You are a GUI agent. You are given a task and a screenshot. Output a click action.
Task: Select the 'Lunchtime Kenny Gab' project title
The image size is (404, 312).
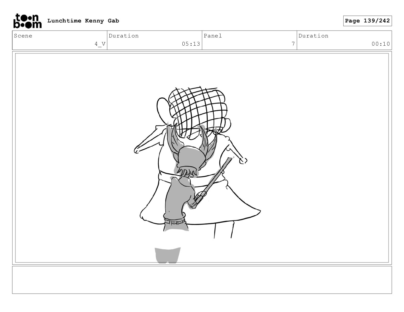(x=83, y=21)
